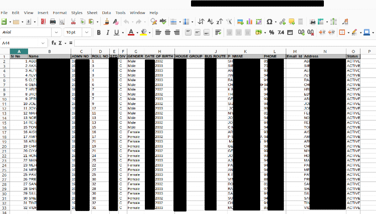Insert special character Omega symbol
The height and width of the screenshot is (214, 376).
tap(270, 22)
